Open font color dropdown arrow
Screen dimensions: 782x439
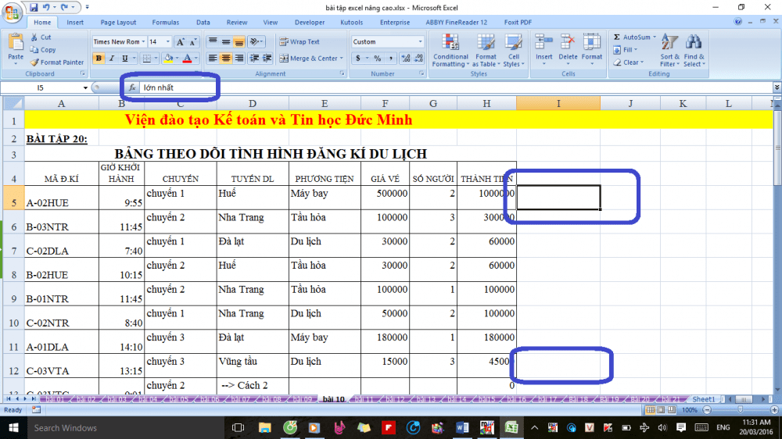[196, 59]
